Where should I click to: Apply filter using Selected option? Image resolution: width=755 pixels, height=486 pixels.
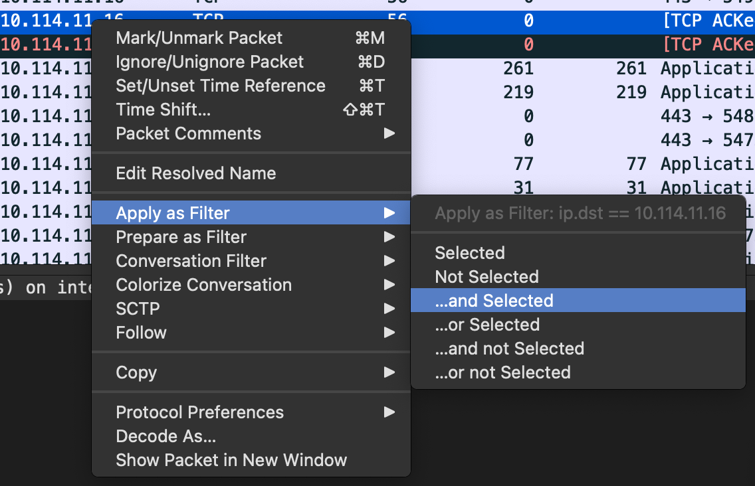pyautogui.click(x=470, y=253)
